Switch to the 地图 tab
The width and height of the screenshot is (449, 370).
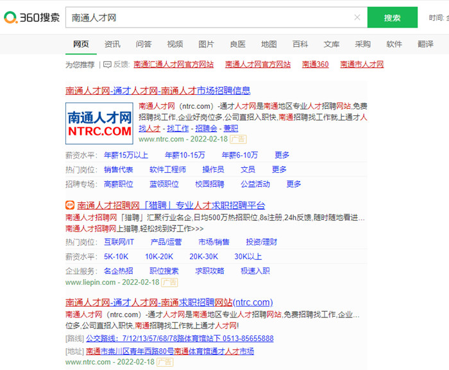269,44
